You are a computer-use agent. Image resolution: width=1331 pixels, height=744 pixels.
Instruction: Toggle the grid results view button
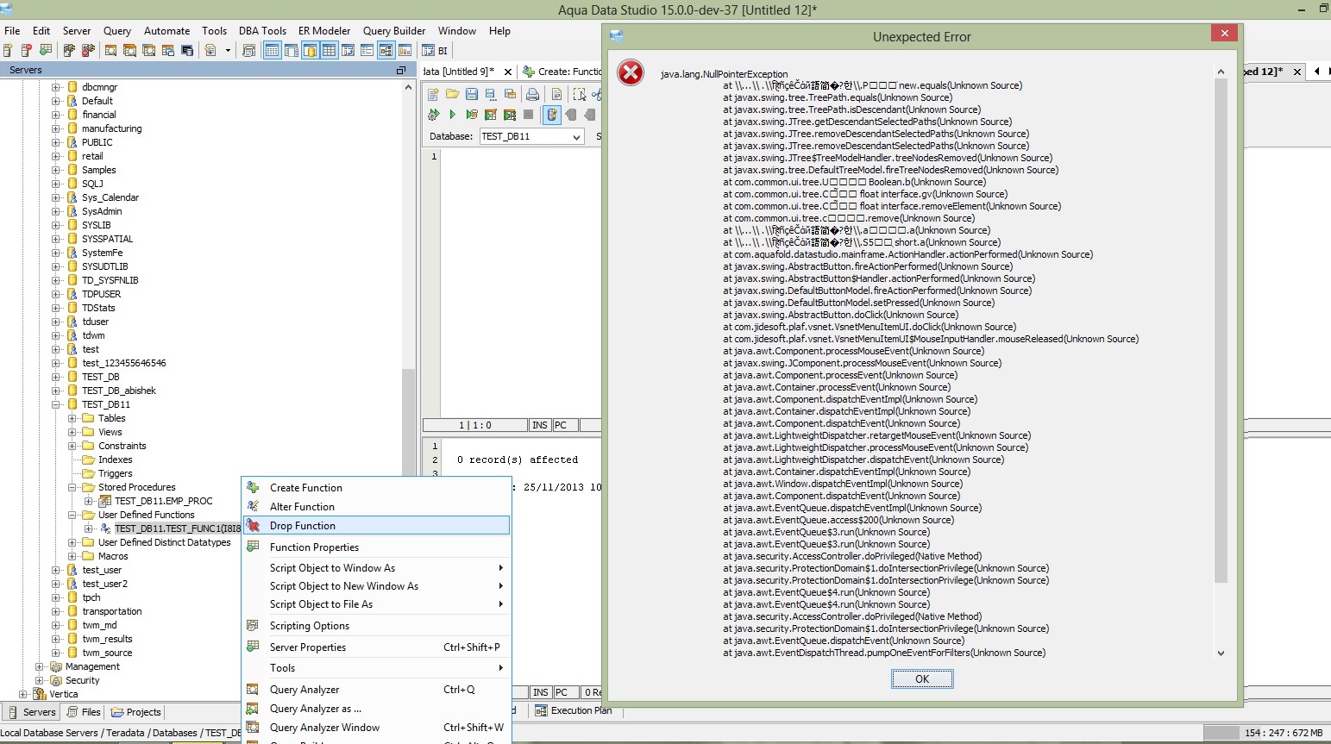(x=329, y=51)
